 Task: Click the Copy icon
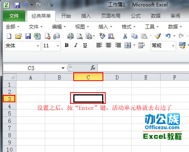(x=134, y=36)
